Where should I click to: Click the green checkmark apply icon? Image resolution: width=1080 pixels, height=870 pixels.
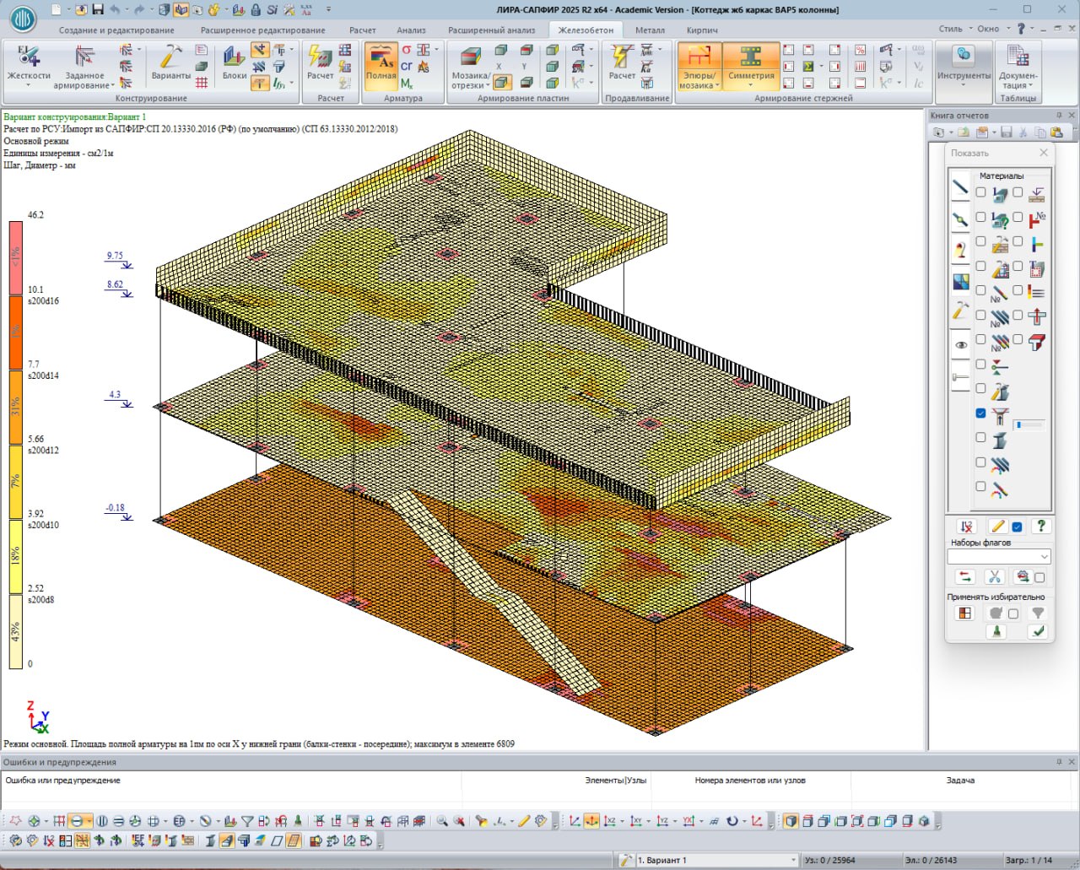coord(1039,630)
